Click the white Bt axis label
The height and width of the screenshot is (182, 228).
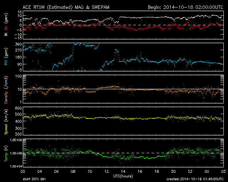click(x=6, y=34)
